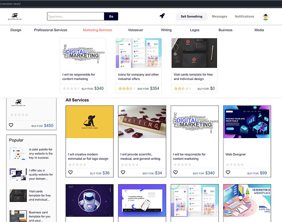The image size is (282, 222).
Task: Open mobile app screens thumbnail in second row
Action: tap(194, 200)
